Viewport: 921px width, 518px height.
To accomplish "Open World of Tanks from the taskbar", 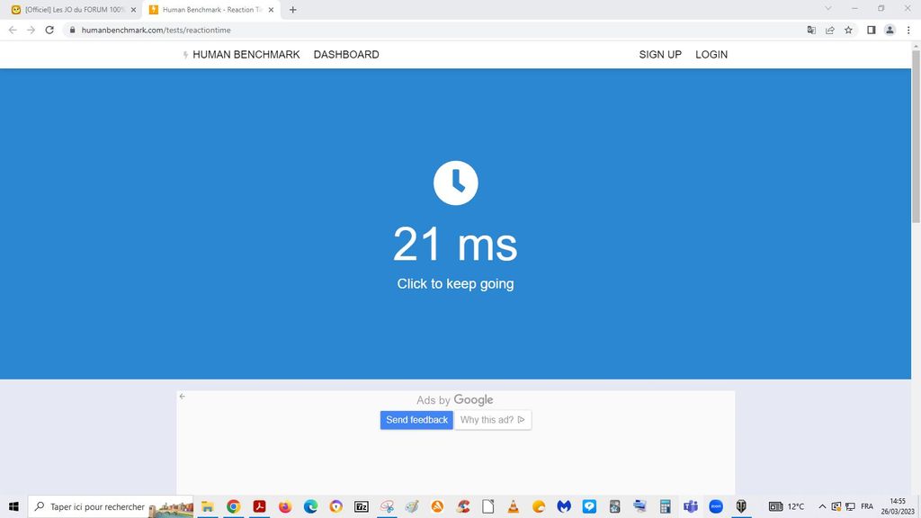I will pos(741,506).
